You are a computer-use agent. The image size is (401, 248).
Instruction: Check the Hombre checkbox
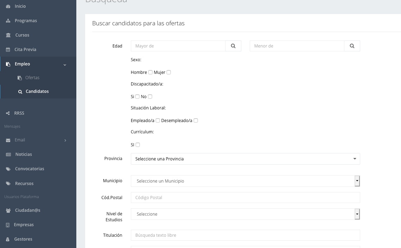click(x=151, y=72)
